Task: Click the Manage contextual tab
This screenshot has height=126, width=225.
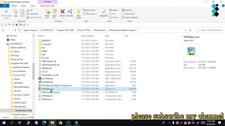Action: click(x=47, y=2)
